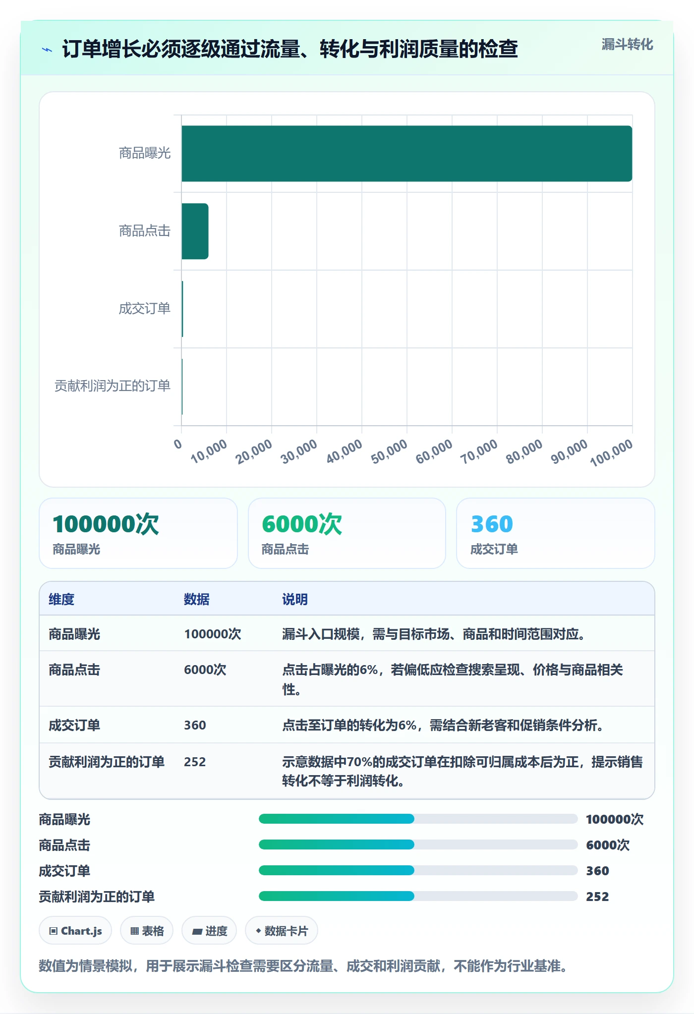The height and width of the screenshot is (1014, 694).
Task: Click the 贡献利润为正的订单 axis label in the chart
Action: click(113, 386)
